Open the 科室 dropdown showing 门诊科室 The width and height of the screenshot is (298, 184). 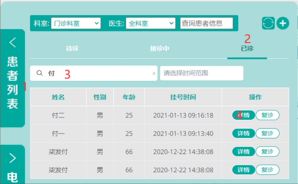point(76,23)
